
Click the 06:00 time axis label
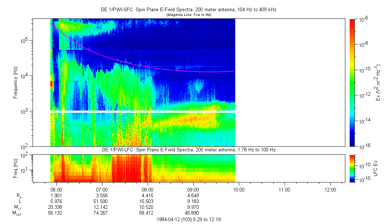point(56,189)
